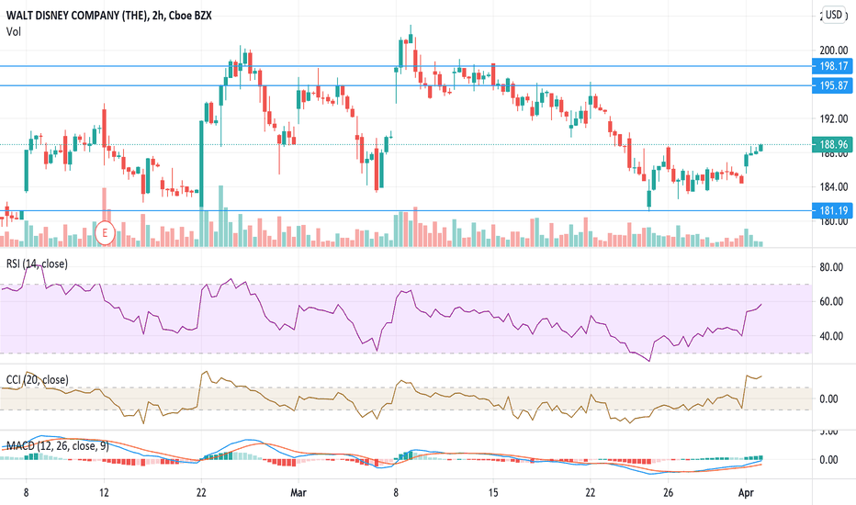Click the '15' date label on time axis
The height and width of the screenshot is (505, 856).
click(x=493, y=492)
